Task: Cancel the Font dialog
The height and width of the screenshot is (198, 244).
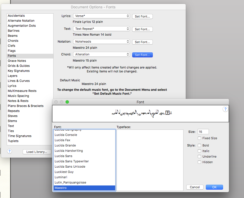Action: point(195,187)
